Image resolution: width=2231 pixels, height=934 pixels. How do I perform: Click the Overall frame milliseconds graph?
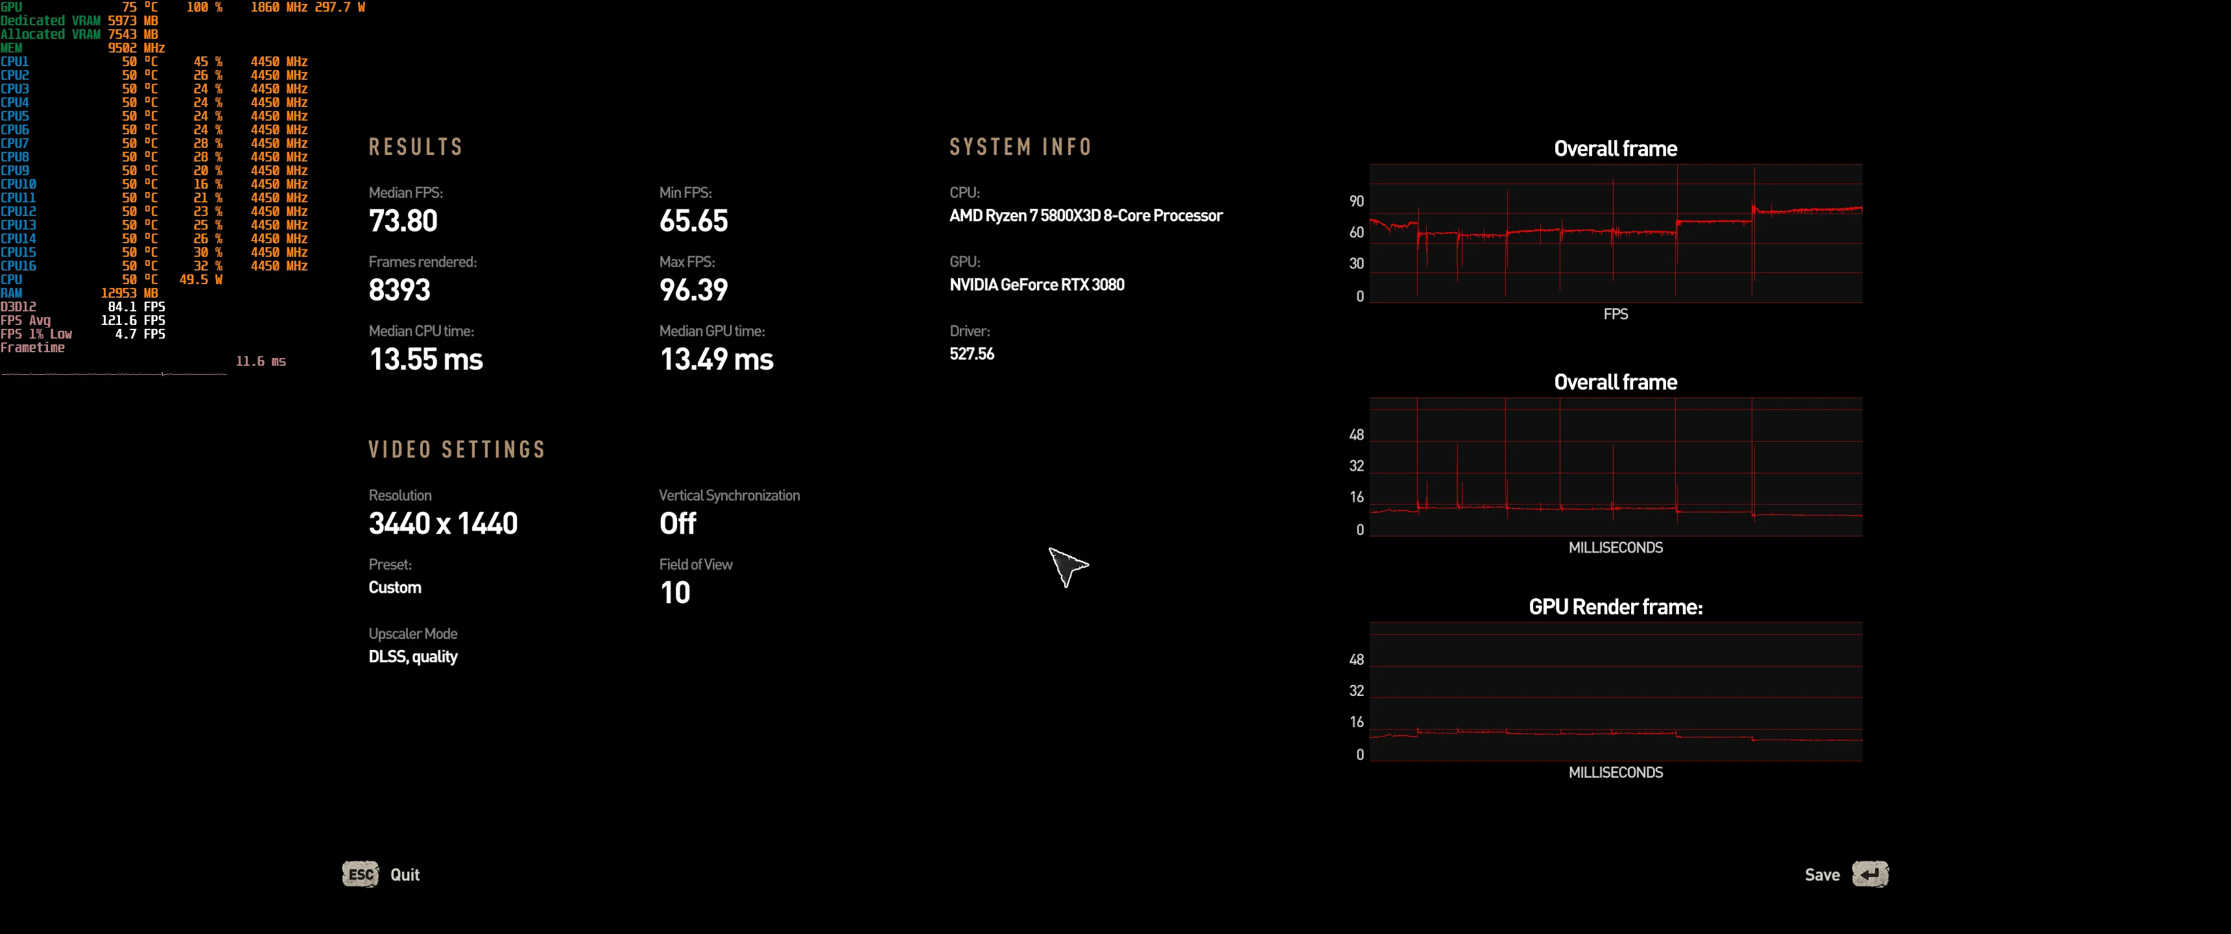(1616, 467)
